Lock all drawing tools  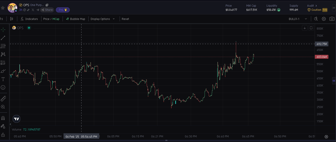(3, 135)
